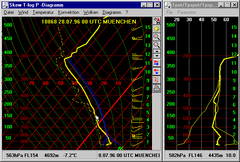240x162 pixels.
Task: Zoom out with the minus magnifier
Action: pos(157,45)
